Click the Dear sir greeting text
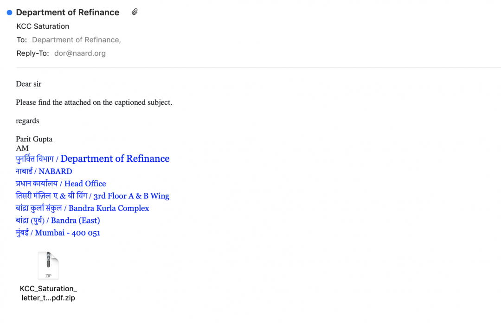The height and width of the screenshot is (331, 501). (x=29, y=84)
